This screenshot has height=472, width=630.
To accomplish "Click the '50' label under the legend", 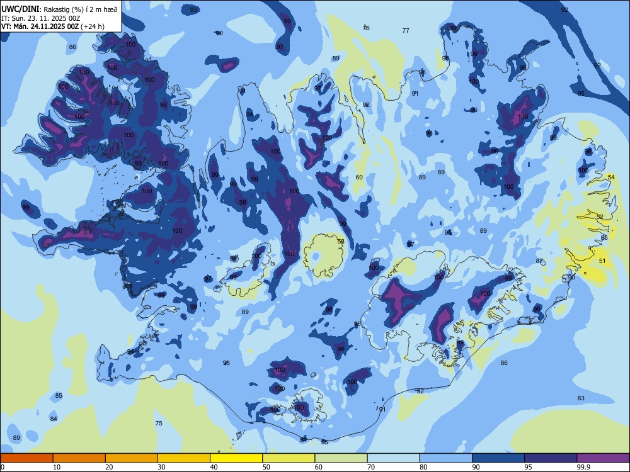I will (x=266, y=467).
